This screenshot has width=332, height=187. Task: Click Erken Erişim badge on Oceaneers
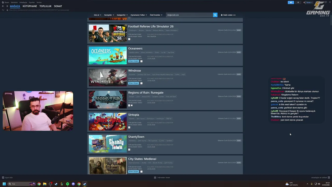pyautogui.click(x=134, y=61)
